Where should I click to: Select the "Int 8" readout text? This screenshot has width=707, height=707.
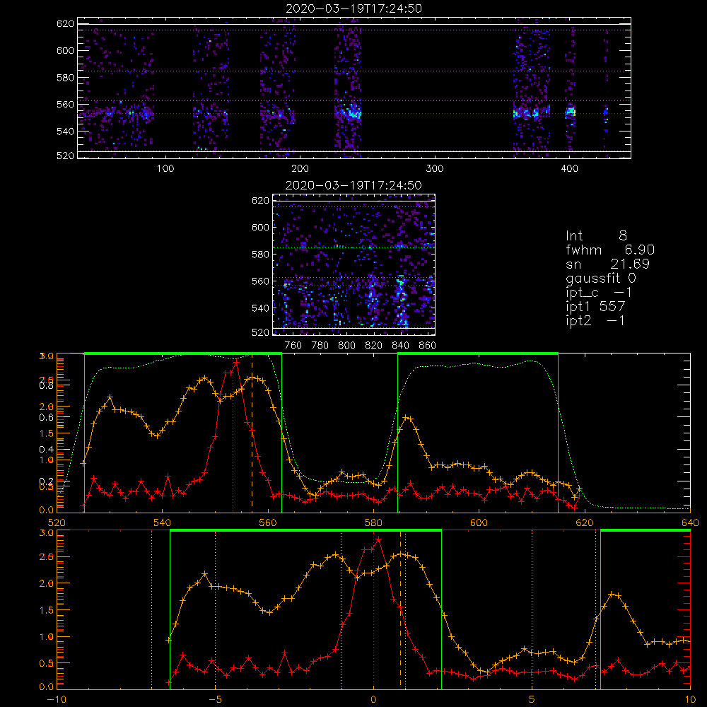(x=596, y=235)
